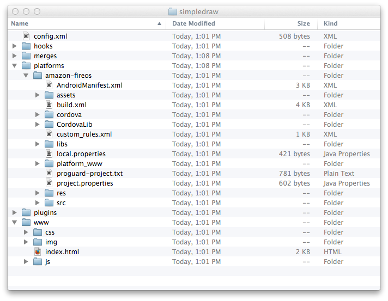Screen dimensions: 388x301
Task: Expand the merges folder disclosure triangle
Action: (15, 56)
